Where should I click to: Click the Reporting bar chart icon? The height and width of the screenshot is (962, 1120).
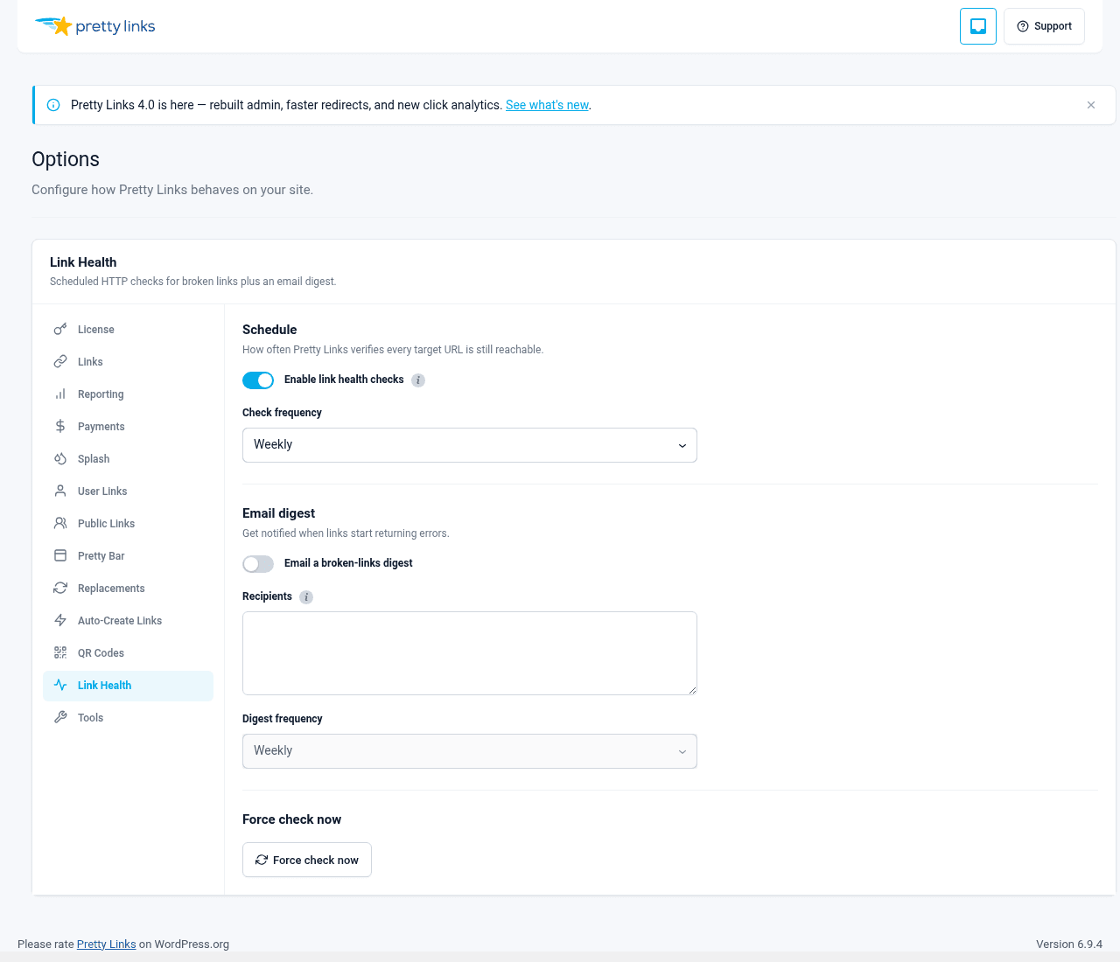60,394
